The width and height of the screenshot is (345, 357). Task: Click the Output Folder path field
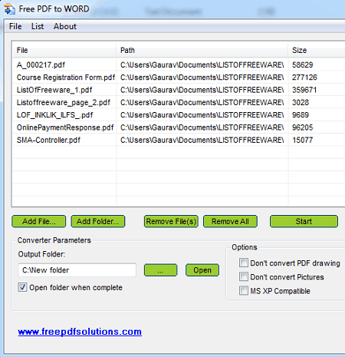(x=77, y=270)
